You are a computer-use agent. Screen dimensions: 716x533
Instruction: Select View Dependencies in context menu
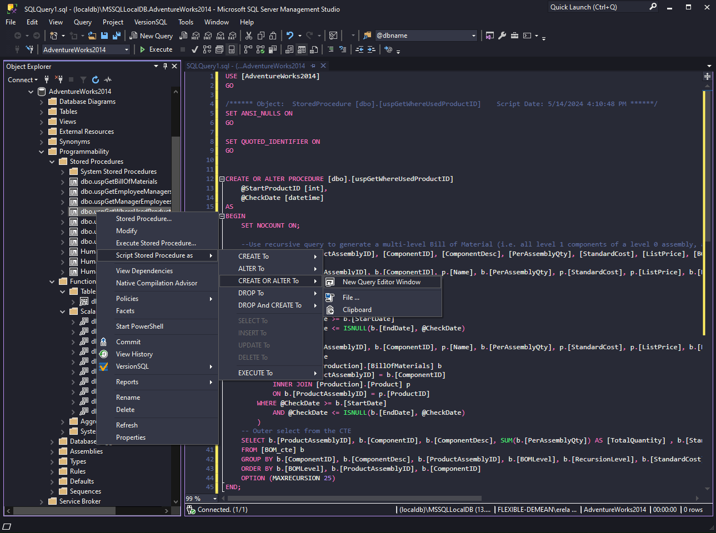click(144, 271)
